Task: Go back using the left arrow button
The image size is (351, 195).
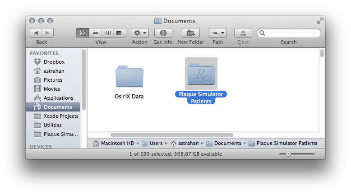Action: click(x=36, y=33)
